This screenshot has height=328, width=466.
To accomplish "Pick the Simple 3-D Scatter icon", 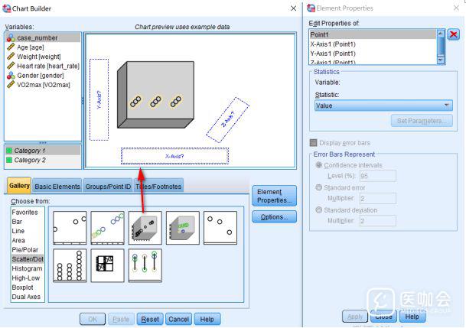I will click(145, 227).
